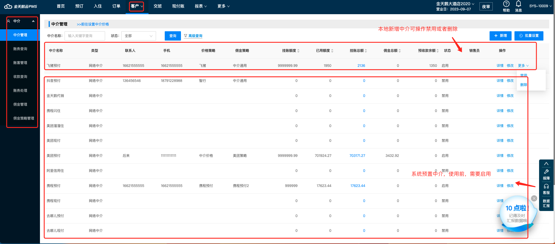Viewport: 555px width, 244px height.
Task: Click 修改 for 携程闪住
Action: pyautogui.click(x=510, y=111)
